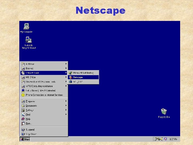The image size is (193, 145).
Task: Click the Lotus Notes icon
Action: (23, 90)
